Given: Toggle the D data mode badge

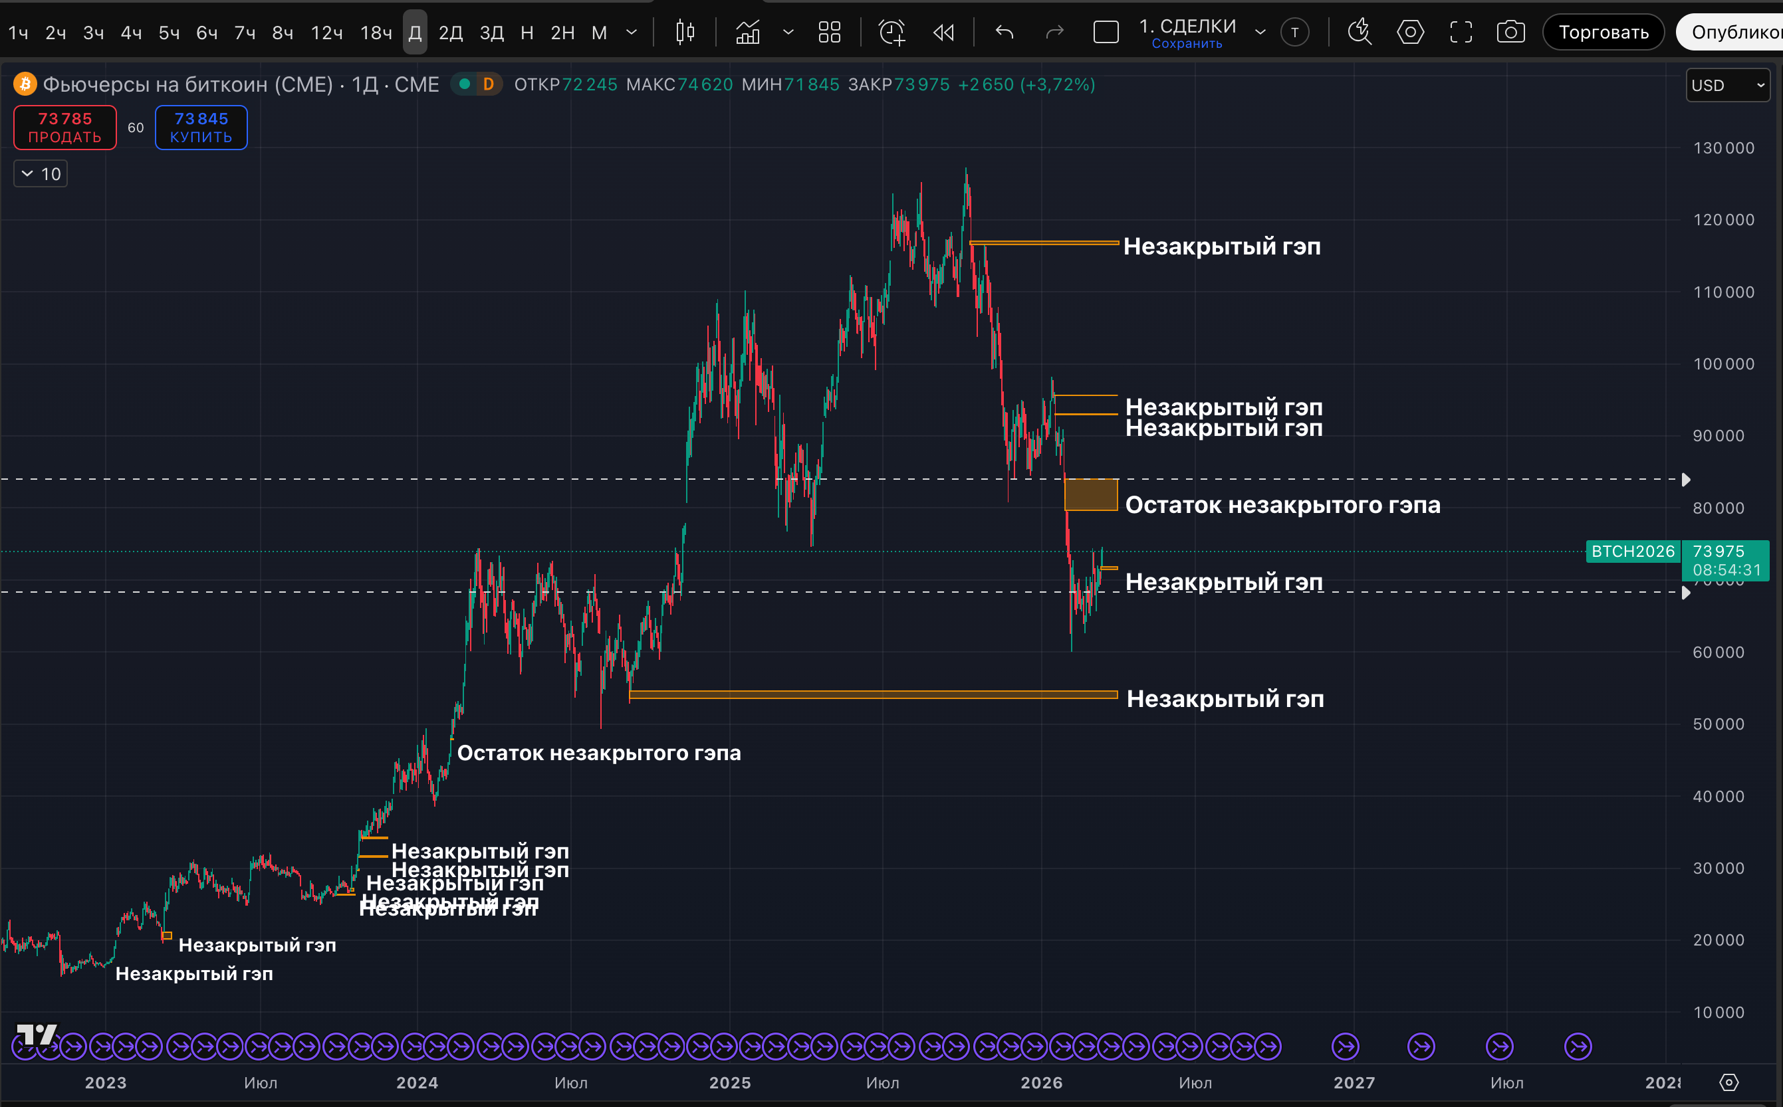Looking at the screenshot, I should pos(489,84).
